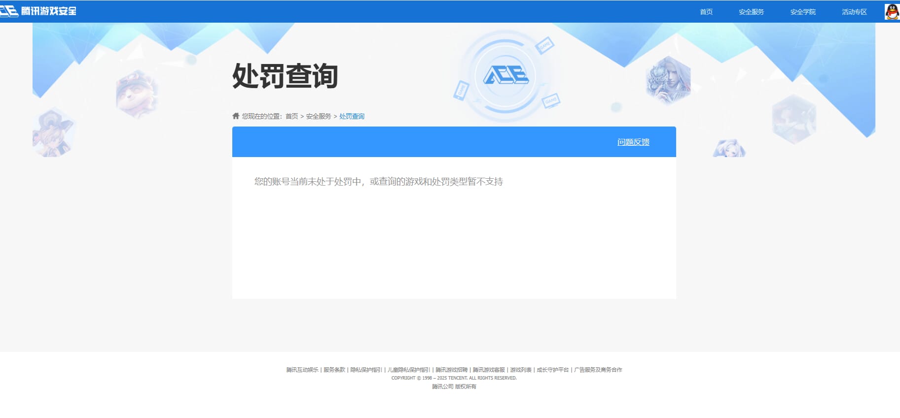Screen dimensions: 900x418
Task: Click the COPYRIGHT 1998 – 2025 TENCENT text
Action: pyautogui.click(x=454, y=378)
